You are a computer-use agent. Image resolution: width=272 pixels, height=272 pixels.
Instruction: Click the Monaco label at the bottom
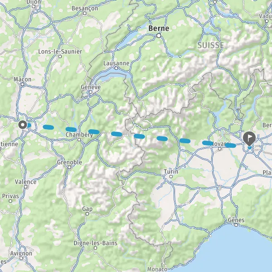point(157,269)
